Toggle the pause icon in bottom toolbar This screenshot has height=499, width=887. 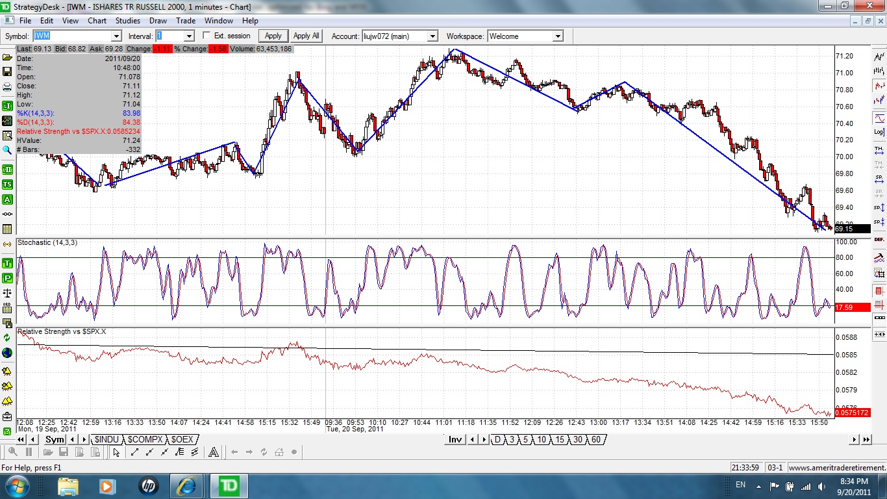(x=29, y=452)
